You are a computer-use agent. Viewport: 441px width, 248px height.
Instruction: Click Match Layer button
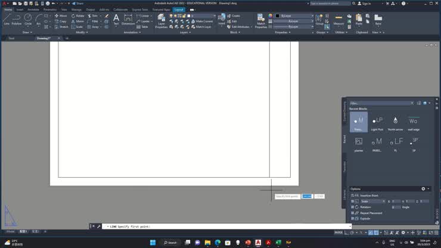click(201, 27)
